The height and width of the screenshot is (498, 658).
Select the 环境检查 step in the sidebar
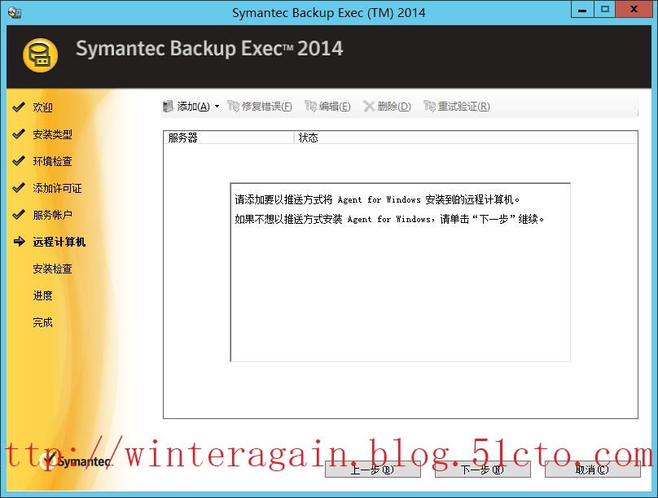[x=52, y=161]
